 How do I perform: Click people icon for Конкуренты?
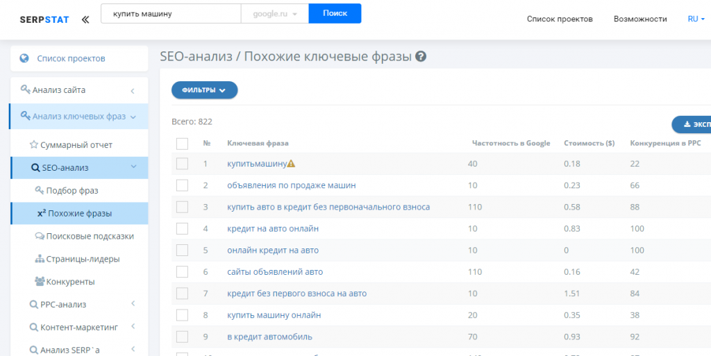pos(40,281)
